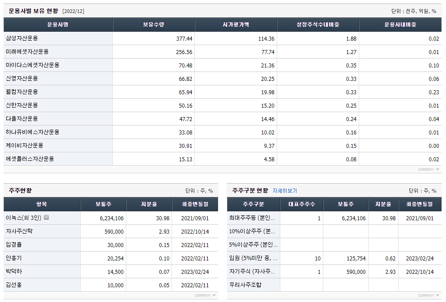Select the 삼성자산운용 row name
The height and width of the screenshot is (302, 446).
point(22,38)
